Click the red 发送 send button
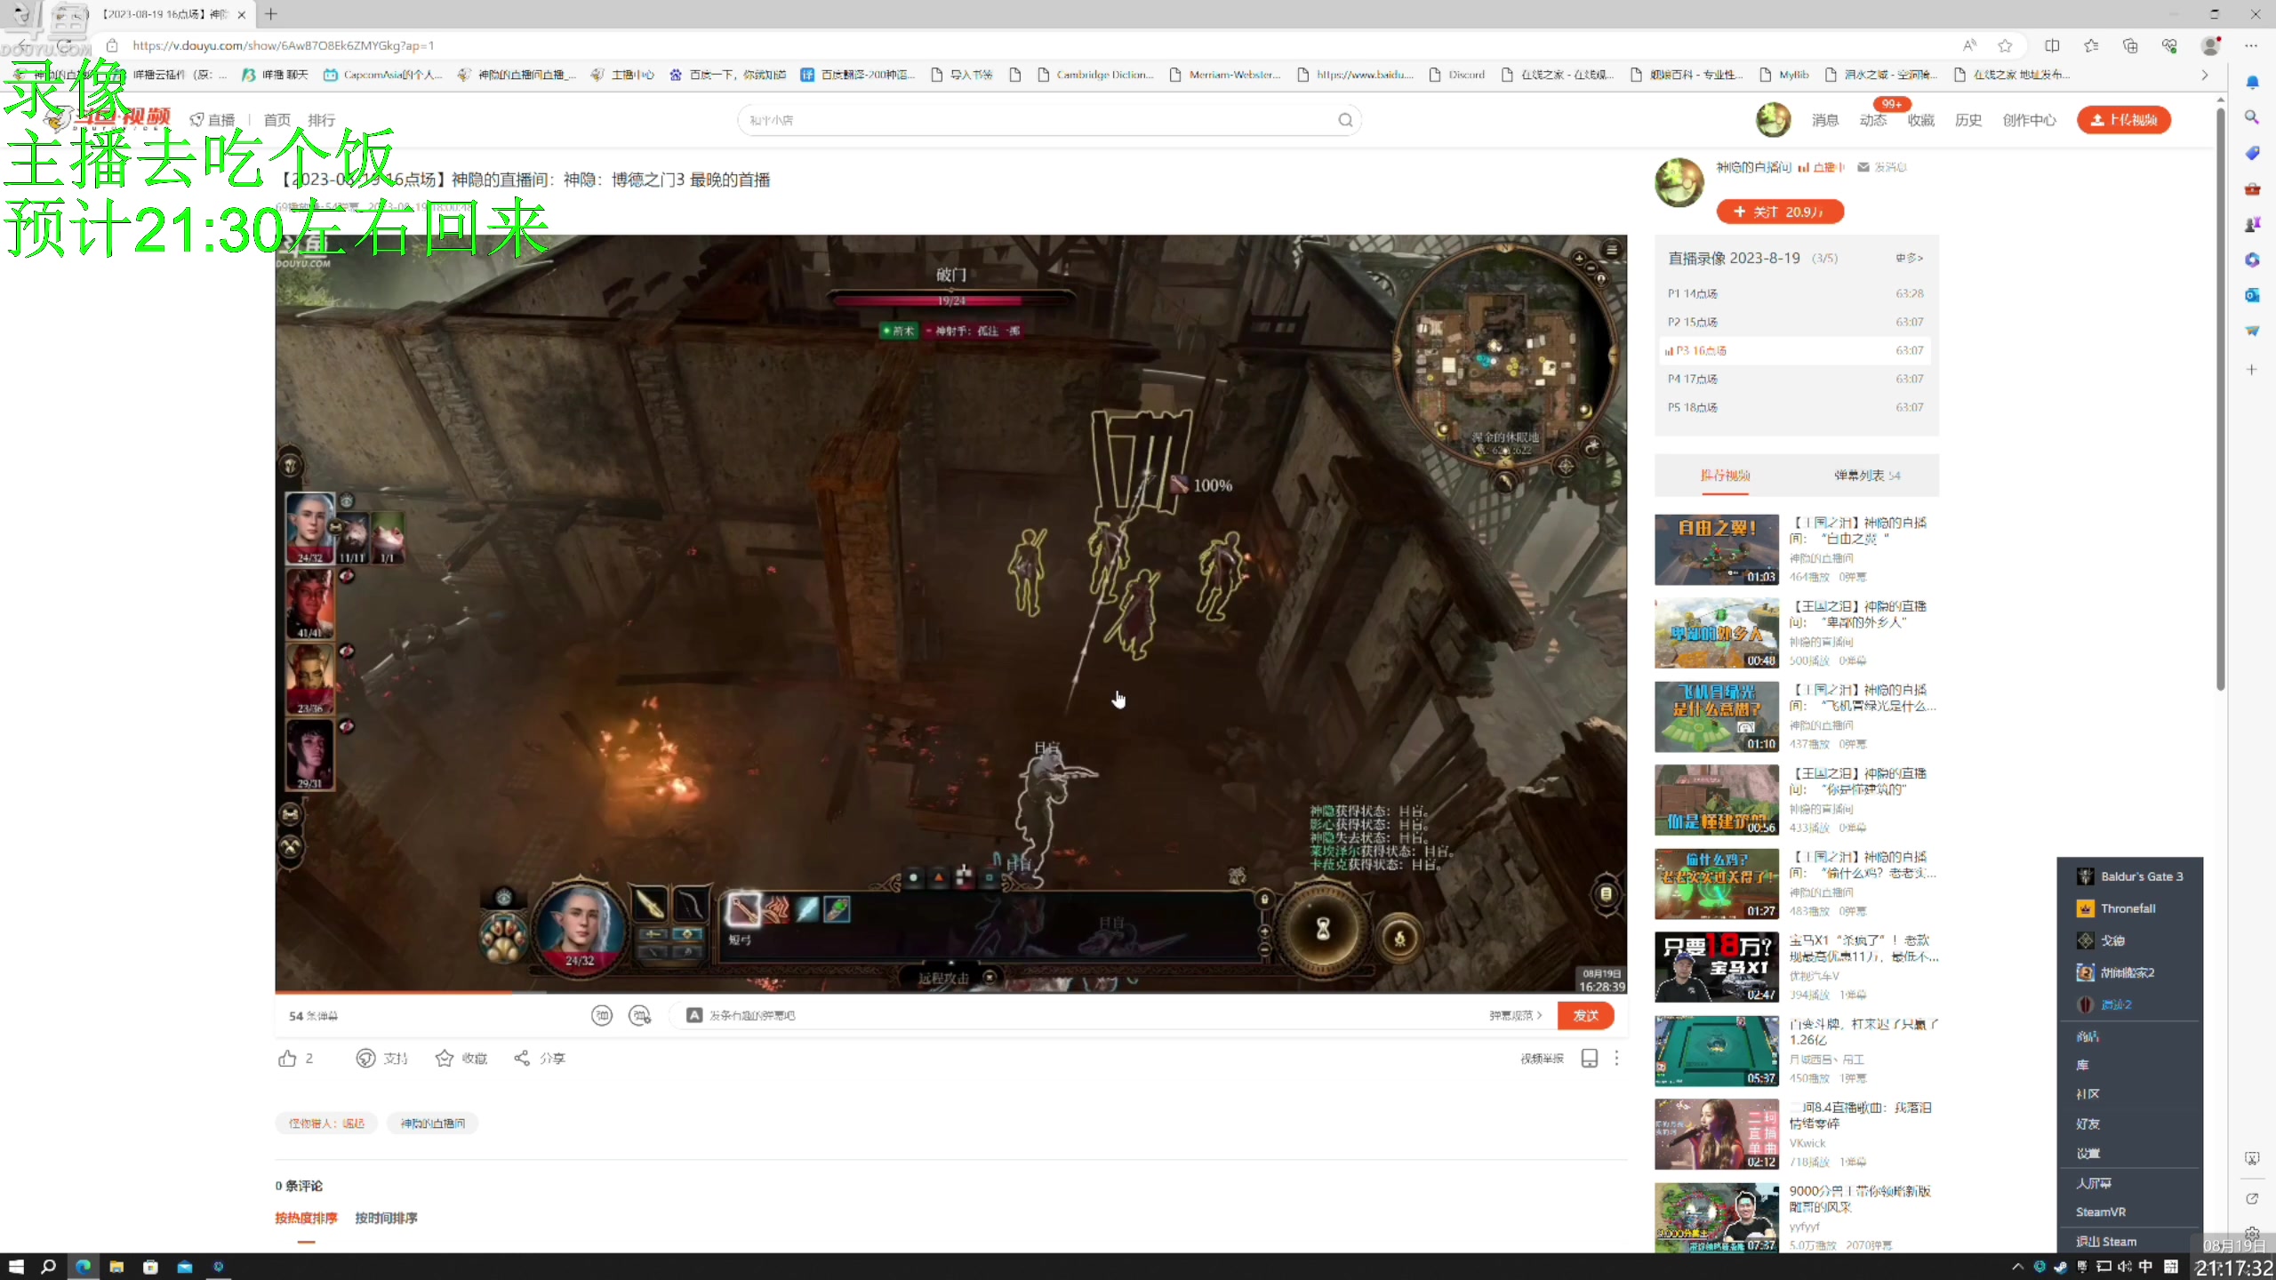Image resolution: width=2276 pixels, height=1280 pixels. 1585,1015
